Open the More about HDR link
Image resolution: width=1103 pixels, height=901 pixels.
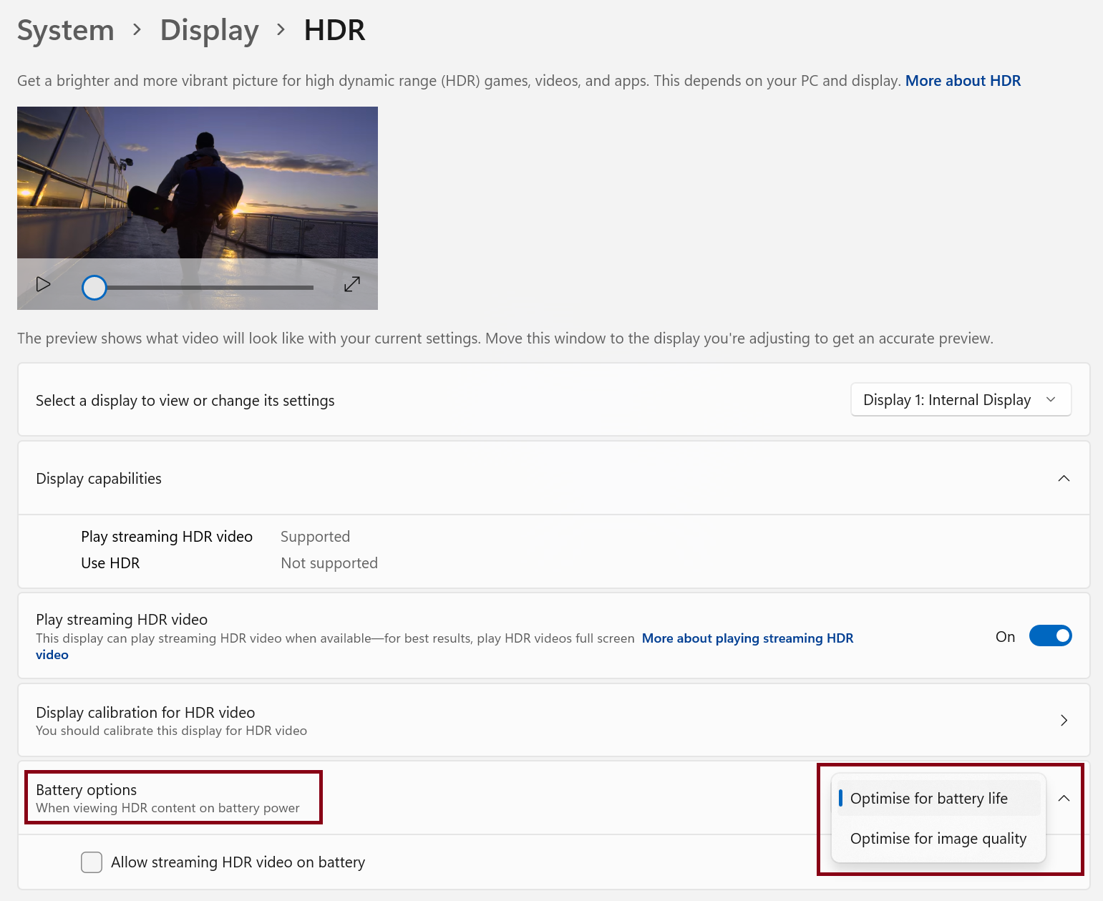(963, 81)
